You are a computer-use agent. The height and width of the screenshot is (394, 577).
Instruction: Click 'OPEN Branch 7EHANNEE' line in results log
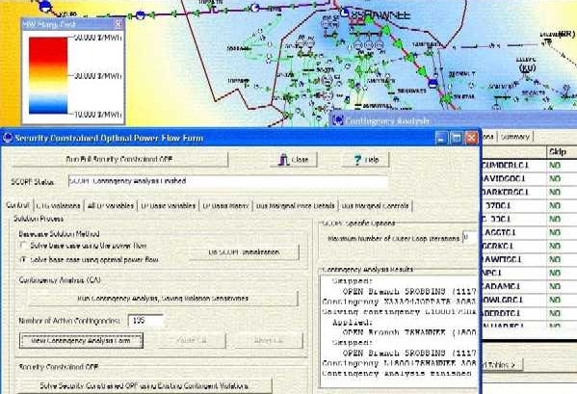pyautogui.click(x=409, y=332)
